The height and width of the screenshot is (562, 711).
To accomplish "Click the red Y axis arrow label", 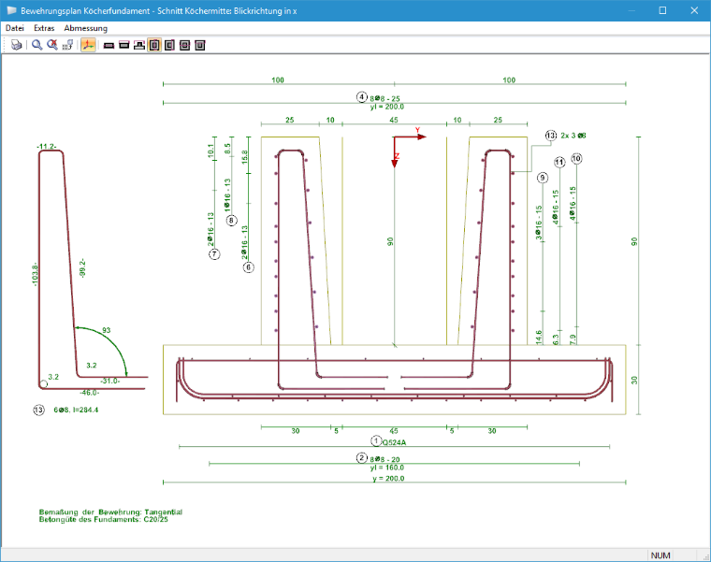I will pos(417,131).
